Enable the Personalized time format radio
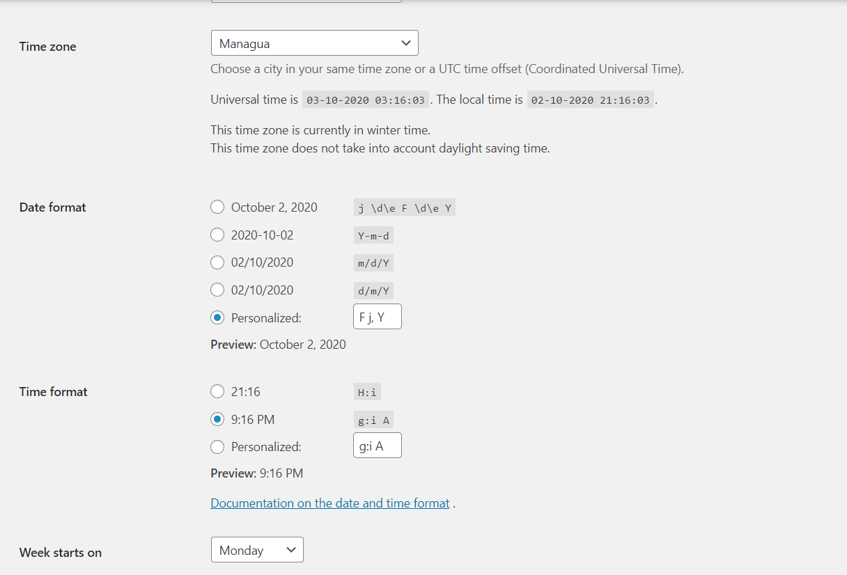This screenshot has width=847, height=575. coord(217,447)
